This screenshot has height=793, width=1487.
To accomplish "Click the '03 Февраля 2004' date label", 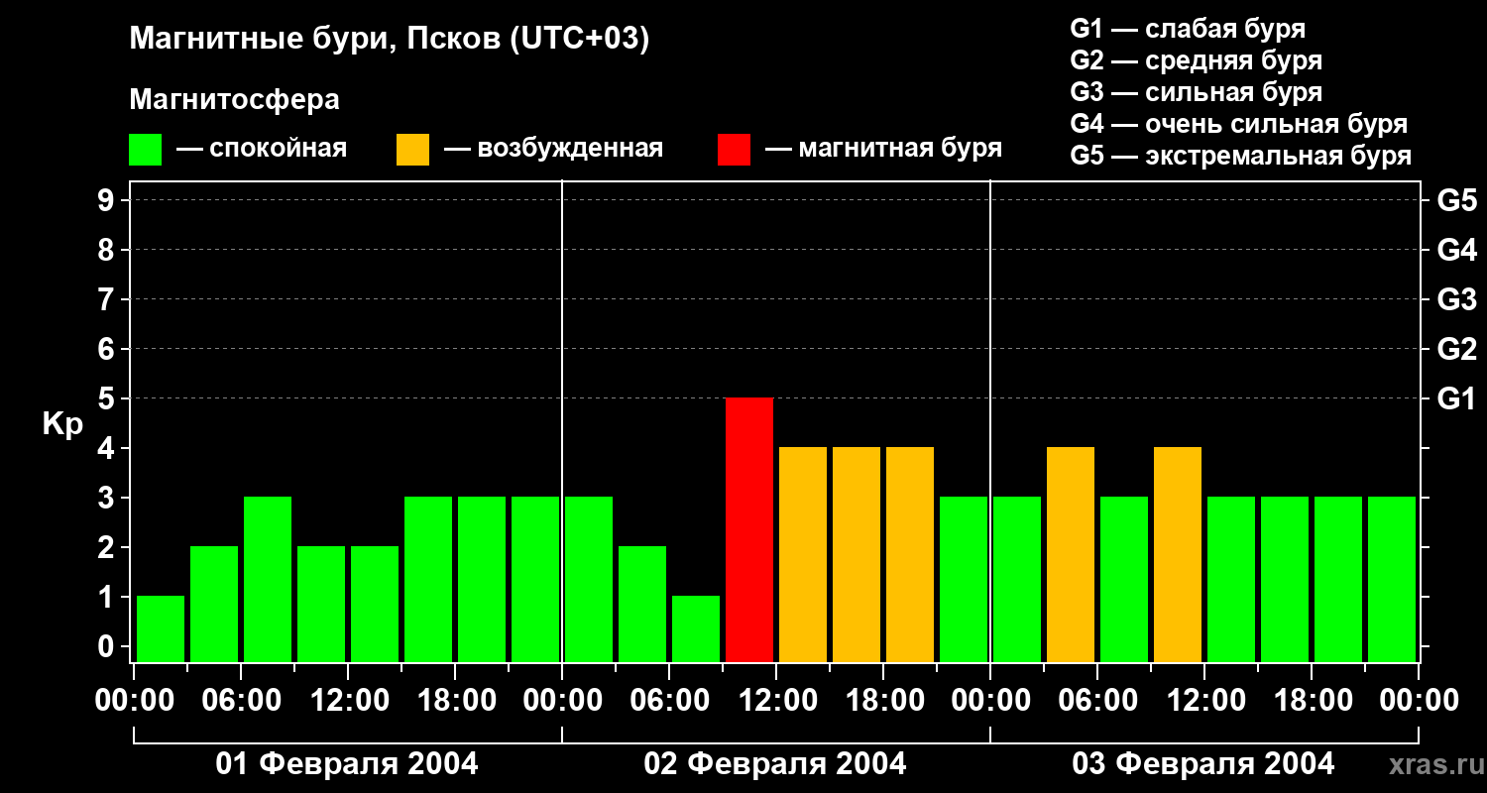I will pyautogui.click(x=1203, y=764).
